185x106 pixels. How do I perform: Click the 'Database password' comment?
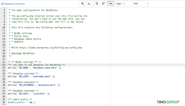pyautogui.click(x=23, y=82)
